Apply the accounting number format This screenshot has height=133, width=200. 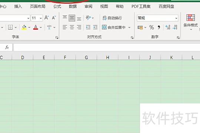point(140,27)
